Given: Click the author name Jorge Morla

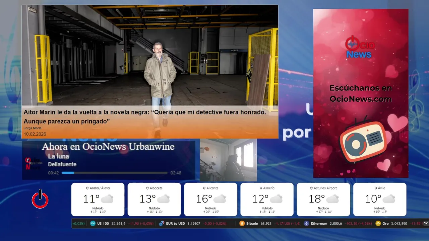Looking at the screenshot, I should pos(32,128).
